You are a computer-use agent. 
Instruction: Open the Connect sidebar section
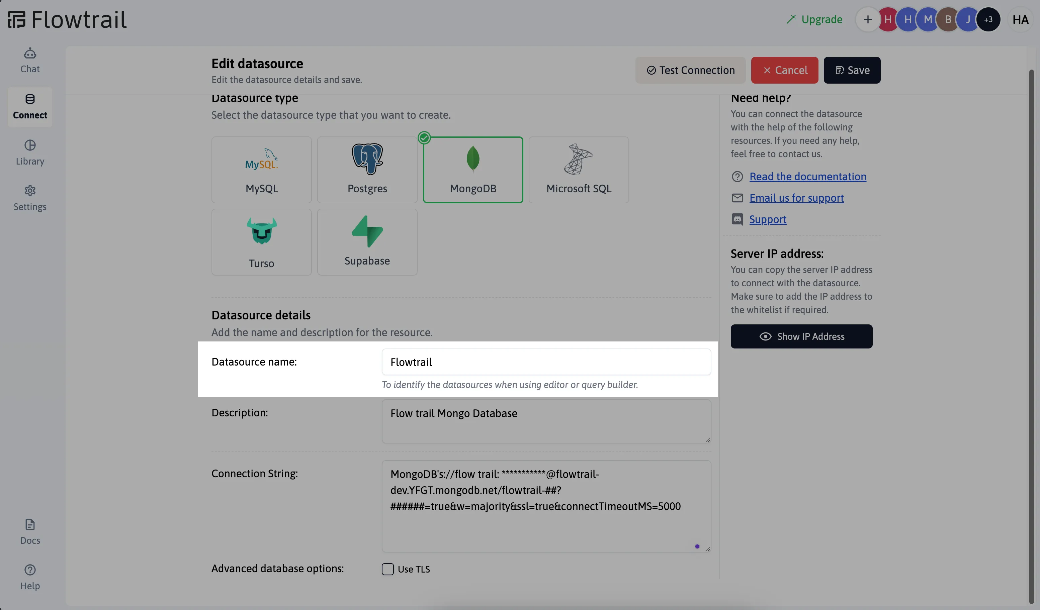click(x=30, y=107)
